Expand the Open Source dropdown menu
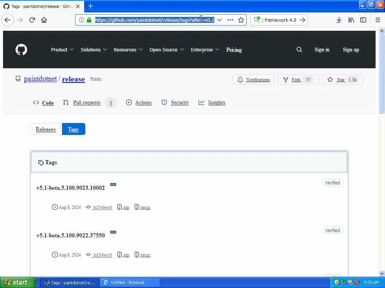Screen dimensions: 385x288 pyautogui.click(x=167, y=50)
